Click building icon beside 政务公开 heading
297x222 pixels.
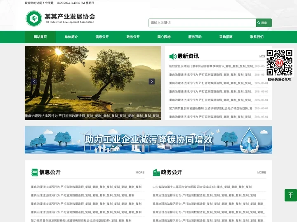pyautogui.click(x=156, y=172)
